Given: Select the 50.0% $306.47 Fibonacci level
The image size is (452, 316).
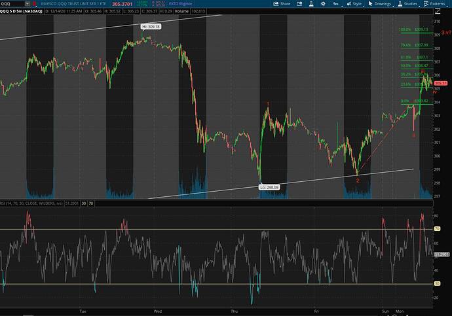Looking at the screenshot, I should [x=414, y=65].
